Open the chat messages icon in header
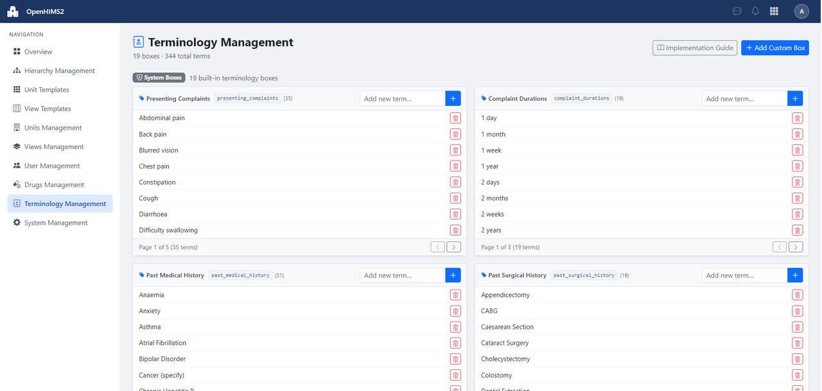Image resolution: width=822 pixels, height=391 pixels. click(737, 11)
